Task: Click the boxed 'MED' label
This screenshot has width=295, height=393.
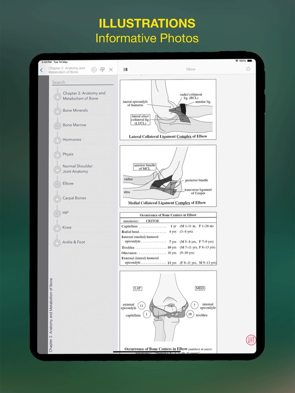Action: [200, 288]
